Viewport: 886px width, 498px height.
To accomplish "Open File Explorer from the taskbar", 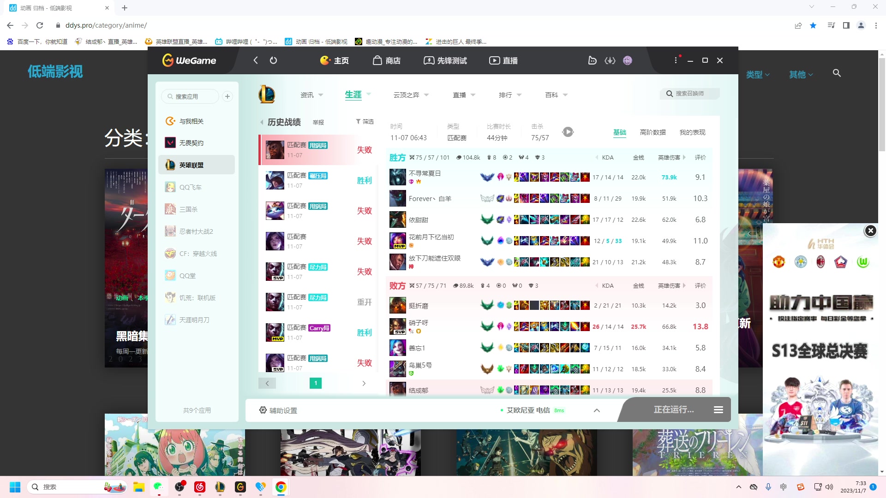I will 139,487.
